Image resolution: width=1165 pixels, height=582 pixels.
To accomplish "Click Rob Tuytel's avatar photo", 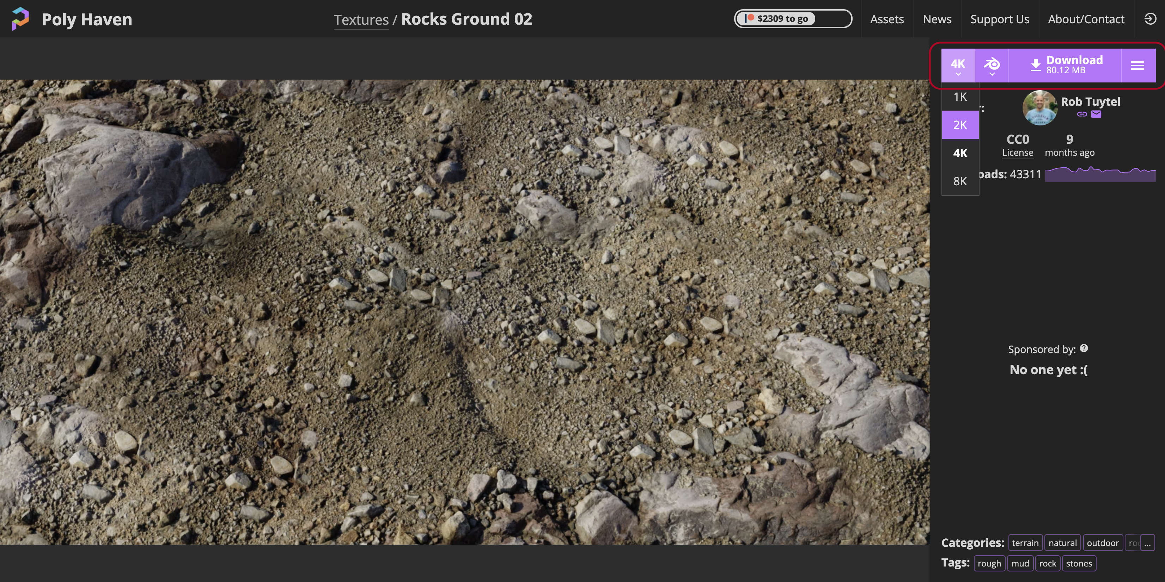I will tap(1039, 107).
